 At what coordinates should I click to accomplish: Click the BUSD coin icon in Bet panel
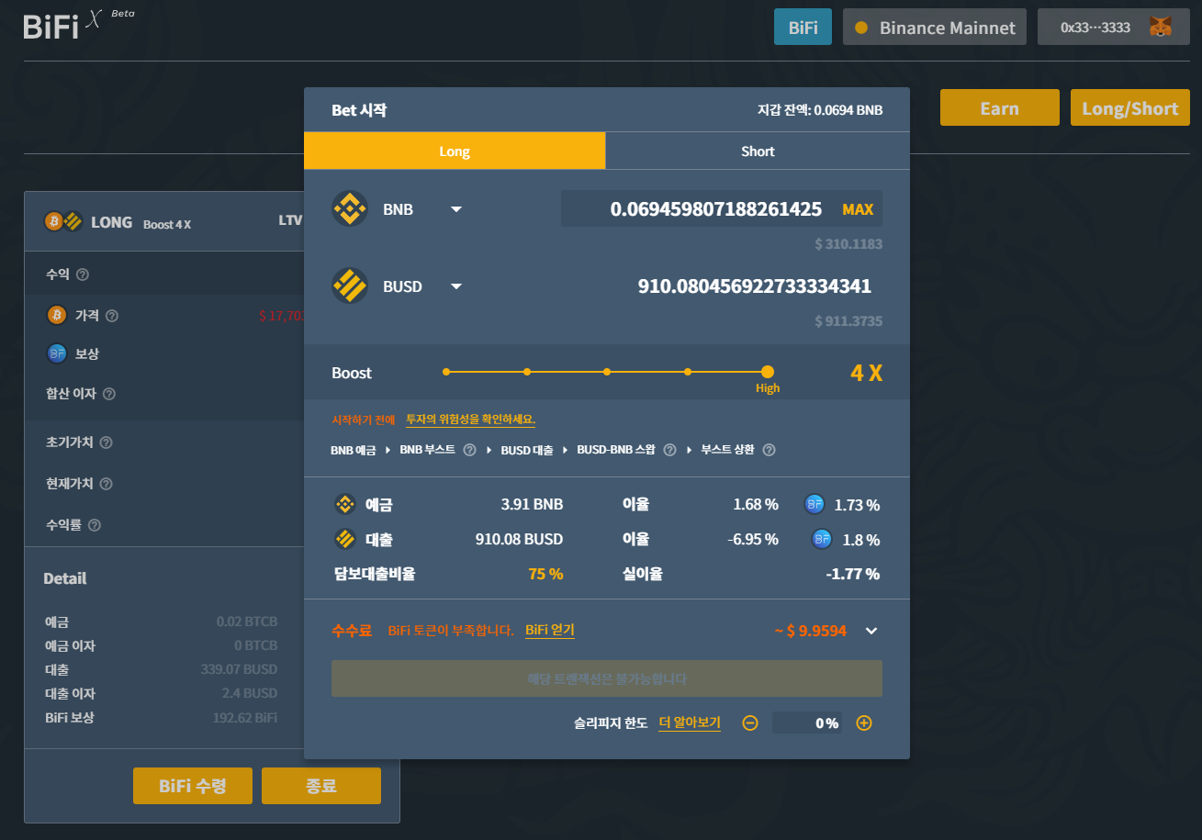pos(350,286)
